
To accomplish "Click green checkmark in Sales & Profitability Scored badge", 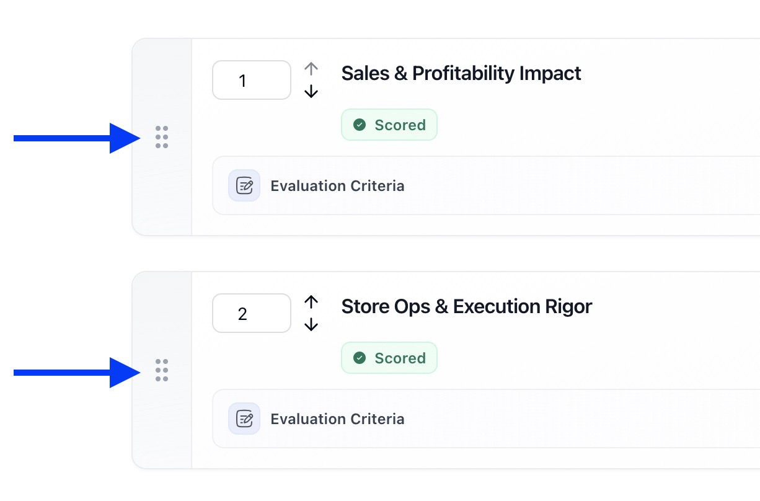I will 360,125.
